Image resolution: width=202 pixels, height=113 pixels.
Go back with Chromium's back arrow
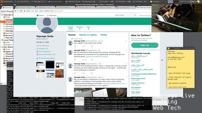(15, 11)
